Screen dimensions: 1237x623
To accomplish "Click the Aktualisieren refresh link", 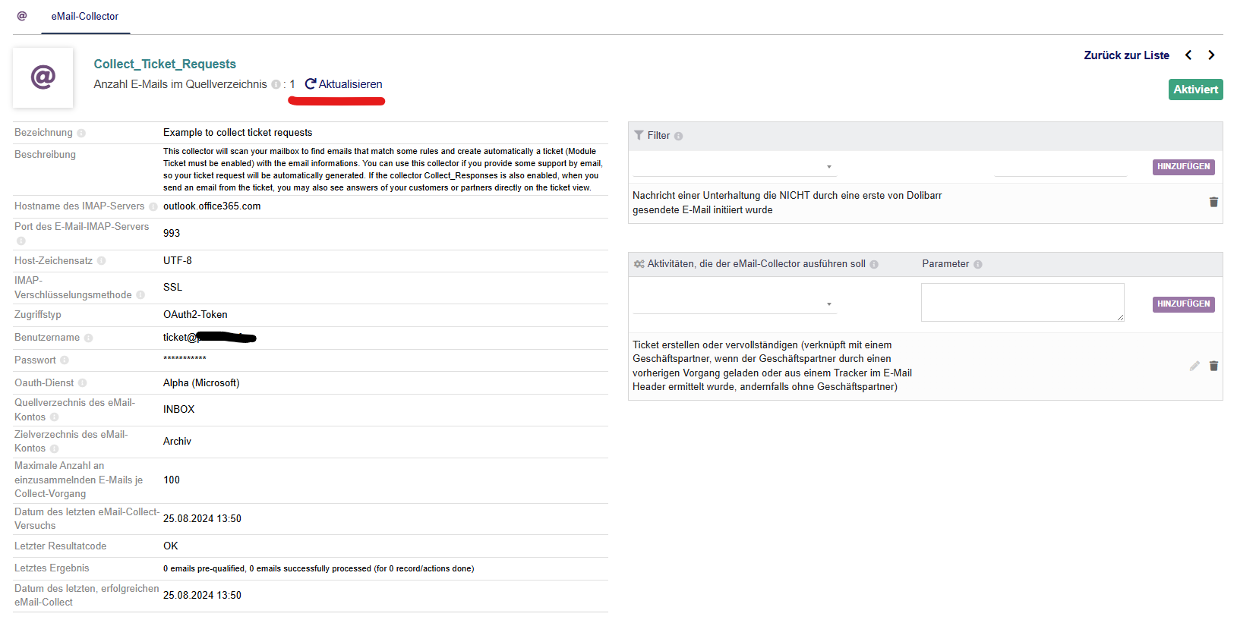I will (x=343, y=84).
